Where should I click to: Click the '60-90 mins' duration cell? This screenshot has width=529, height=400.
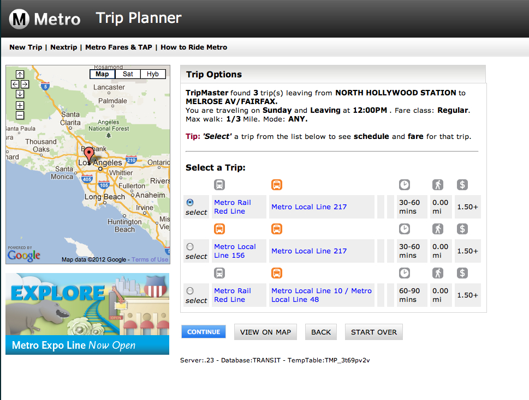pyautogui.click(x=412, y=295)
